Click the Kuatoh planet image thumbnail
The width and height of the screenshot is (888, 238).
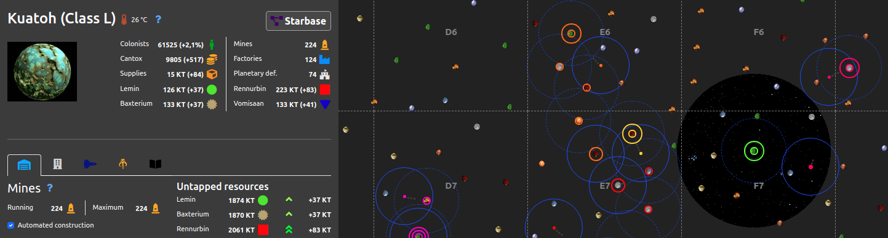42,71
